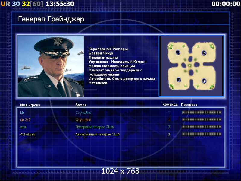This screenshot has height=181, width=241.
Task: Click Ashokbey's loading progress bar
Action: click(x=201, y=134)
